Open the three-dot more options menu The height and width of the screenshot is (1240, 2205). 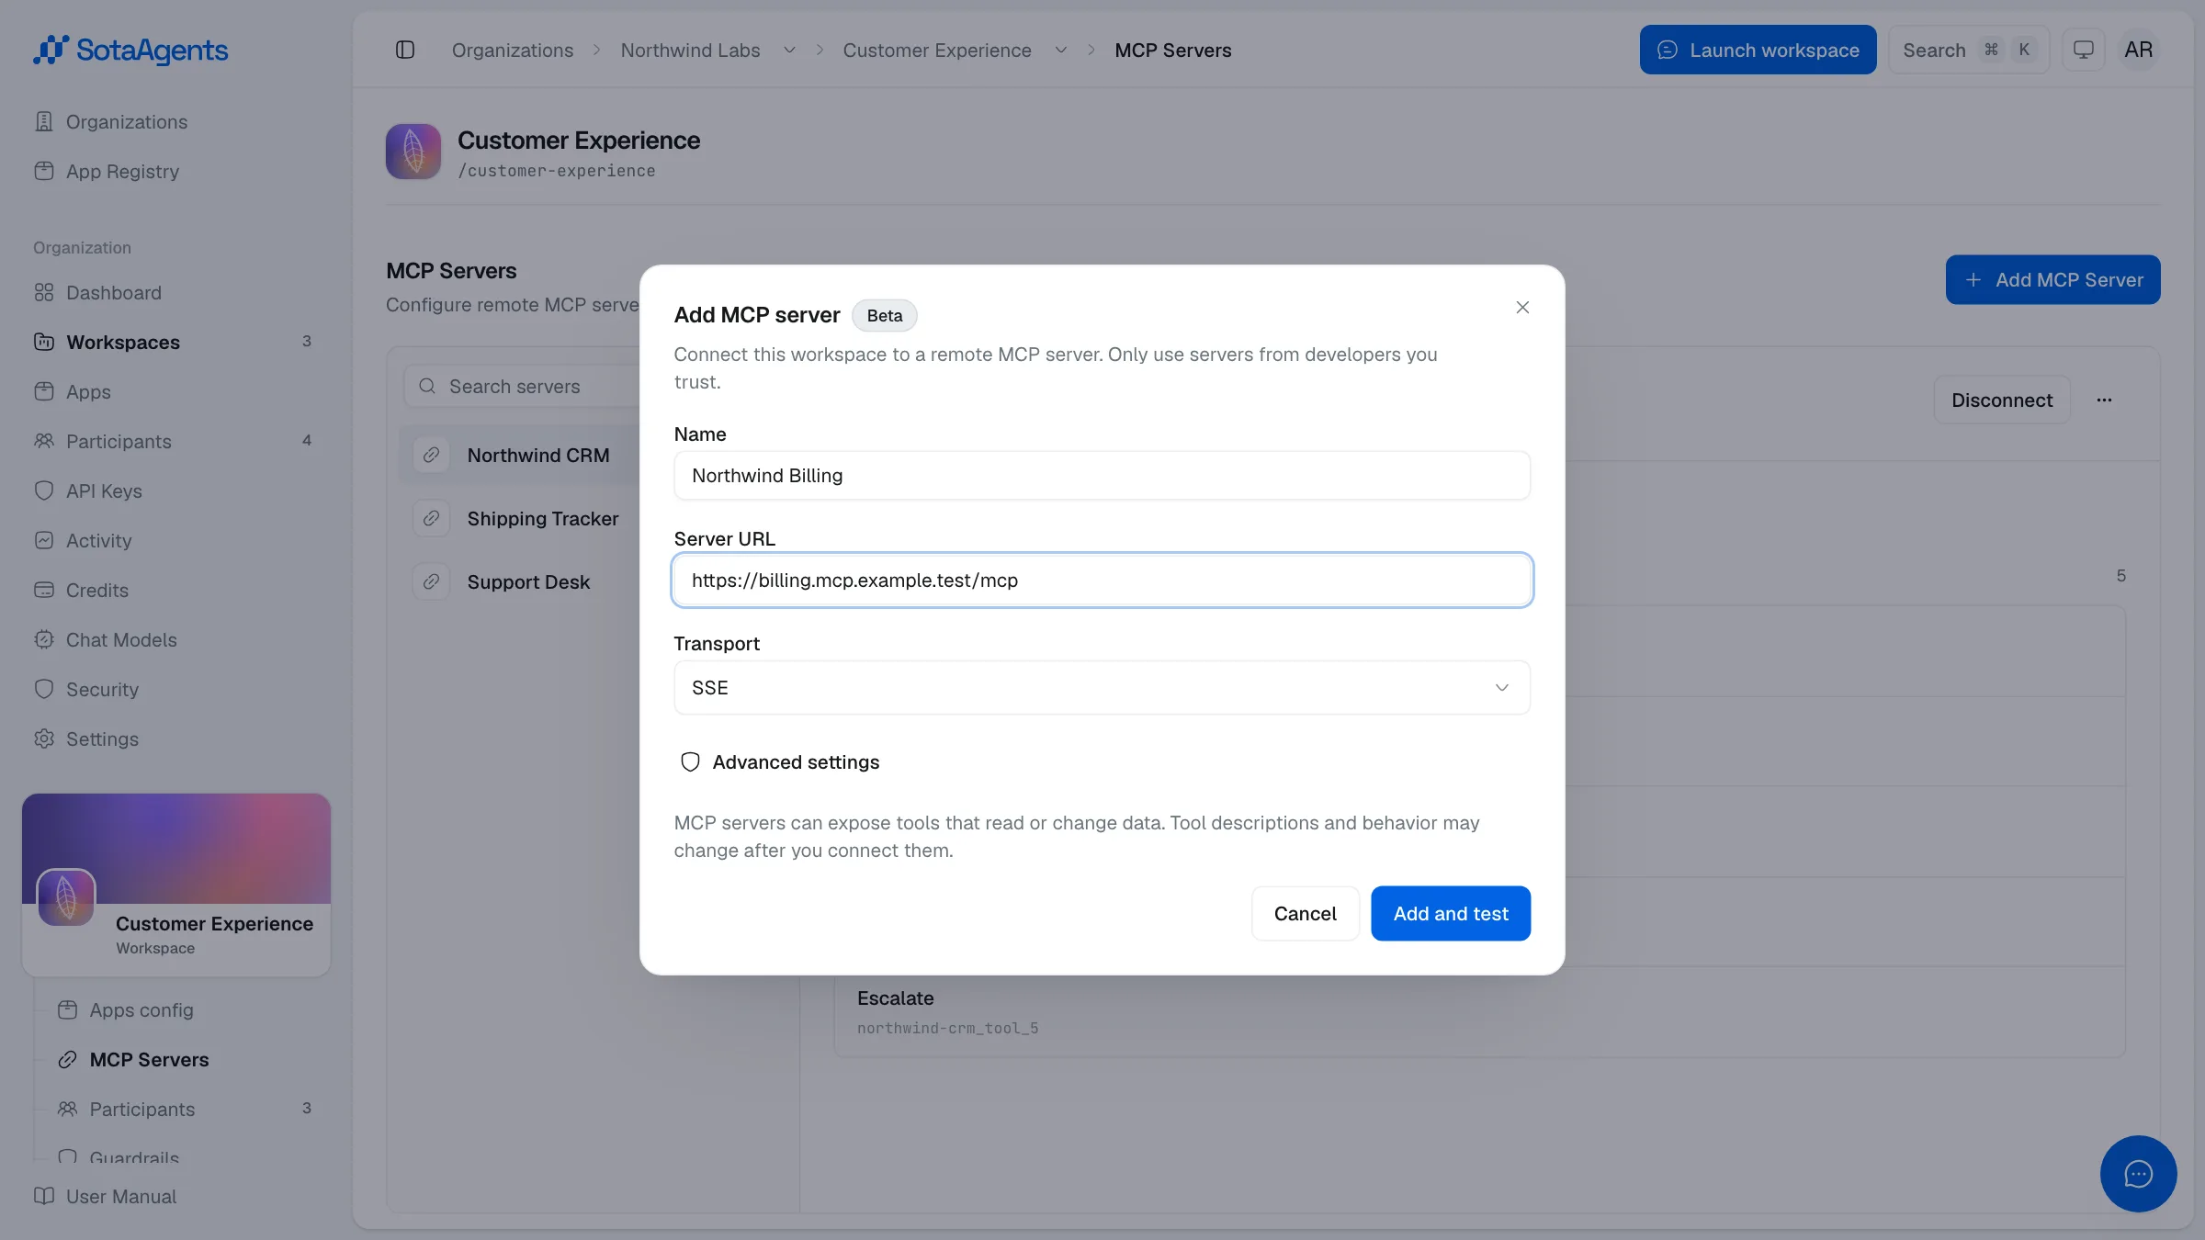[2105, 400]
